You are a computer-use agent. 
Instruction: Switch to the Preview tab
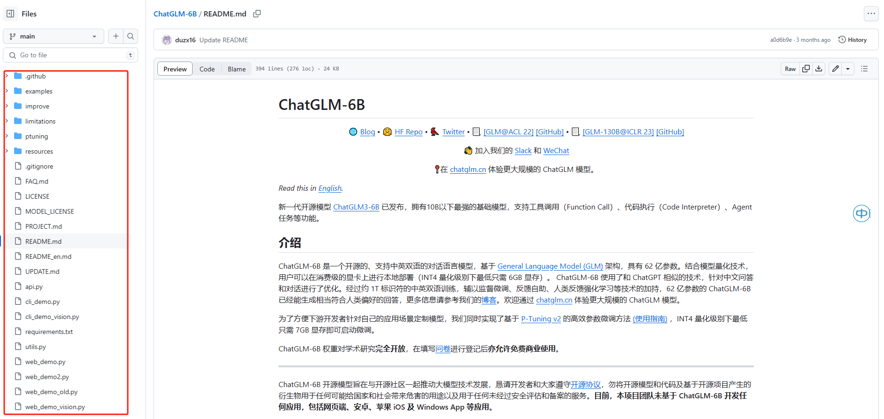coord(175,69)
